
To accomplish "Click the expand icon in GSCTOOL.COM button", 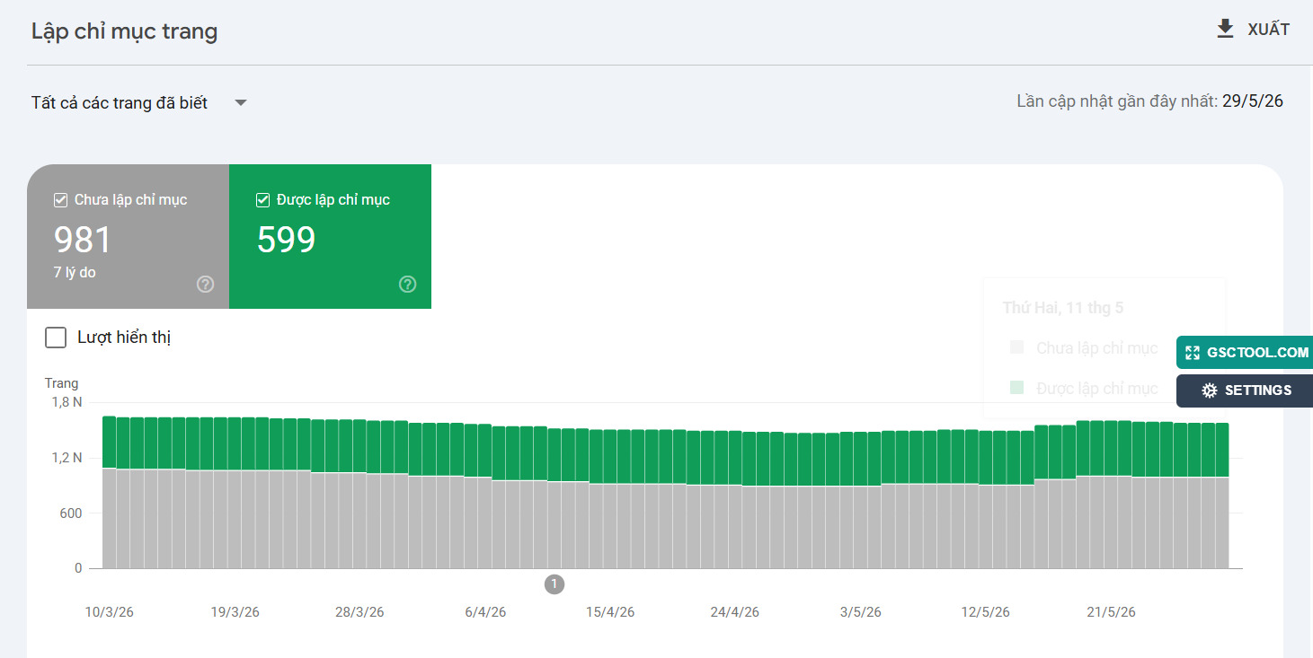I will tap(1193, 353).
